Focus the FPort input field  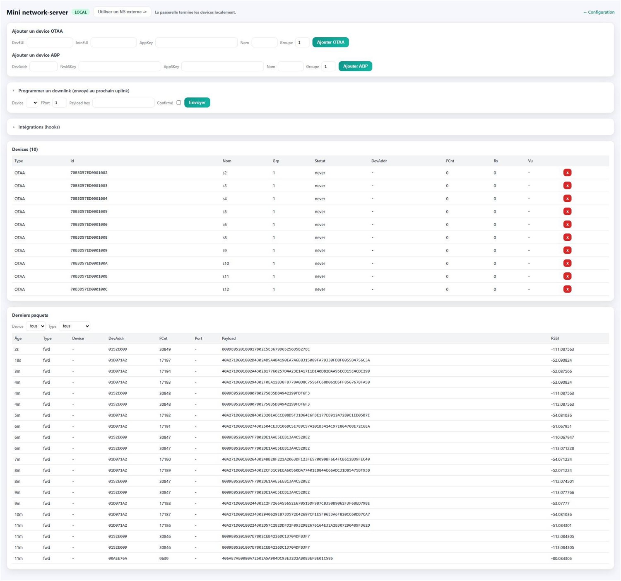pos(59,102)
